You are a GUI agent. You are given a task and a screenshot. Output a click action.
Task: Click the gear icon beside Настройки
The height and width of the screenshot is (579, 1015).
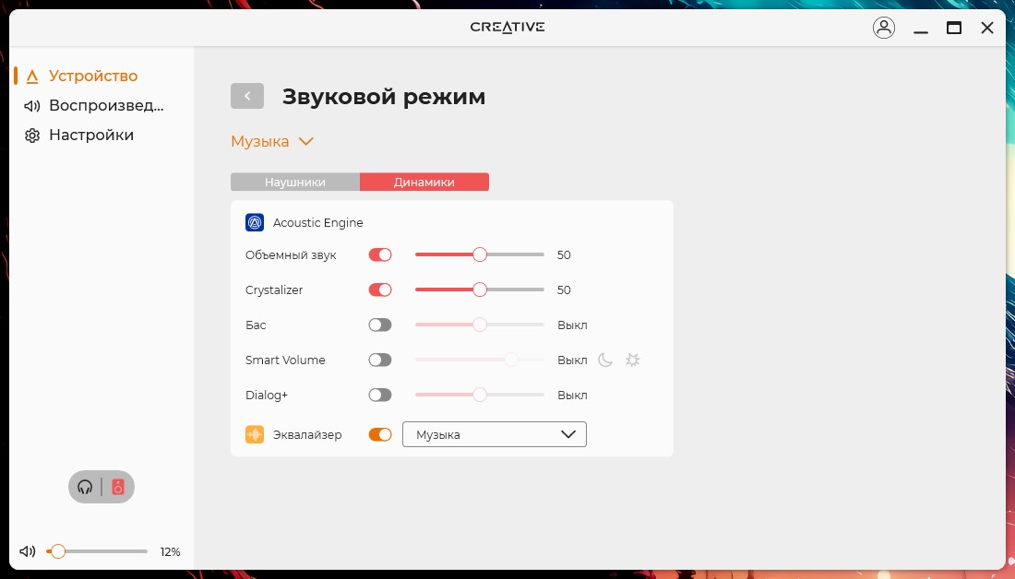[x=31, y=136]
